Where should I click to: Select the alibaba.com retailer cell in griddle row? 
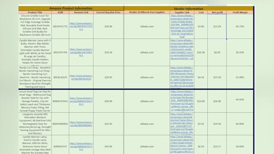click(147, 26)
